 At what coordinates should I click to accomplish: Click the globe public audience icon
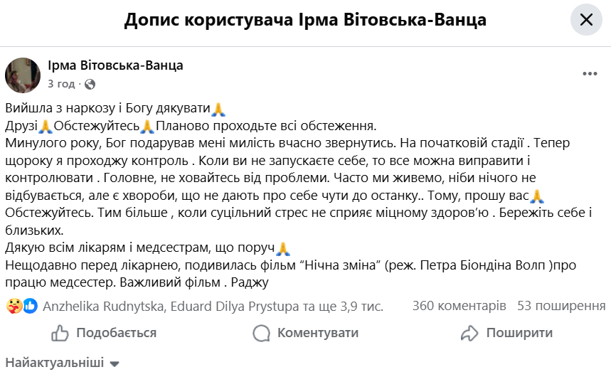pyautogui.click(x=90, y=84)
